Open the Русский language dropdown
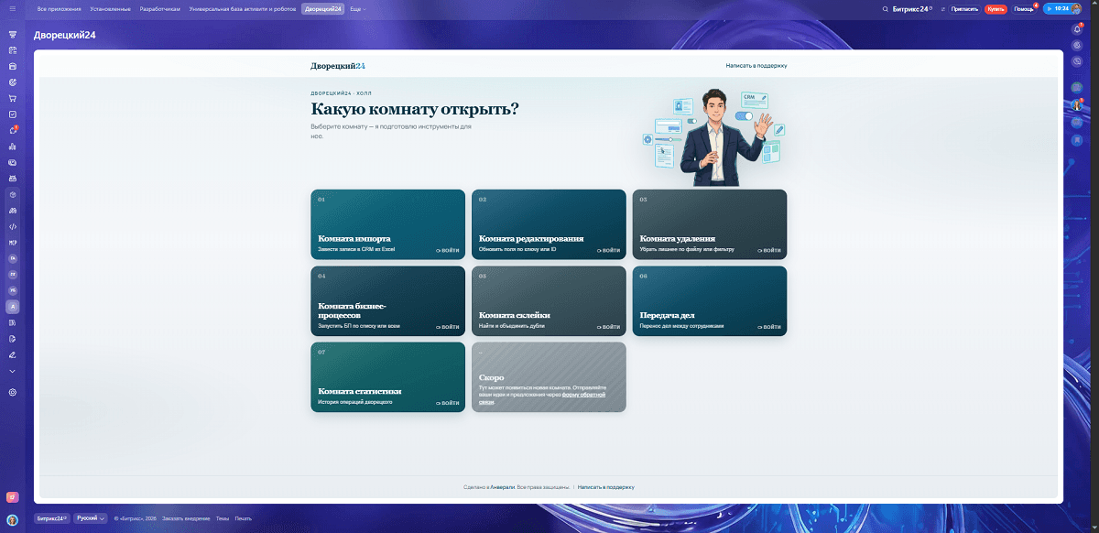The width and height of the screenshot is (1099, 533). tap(91, 518)
